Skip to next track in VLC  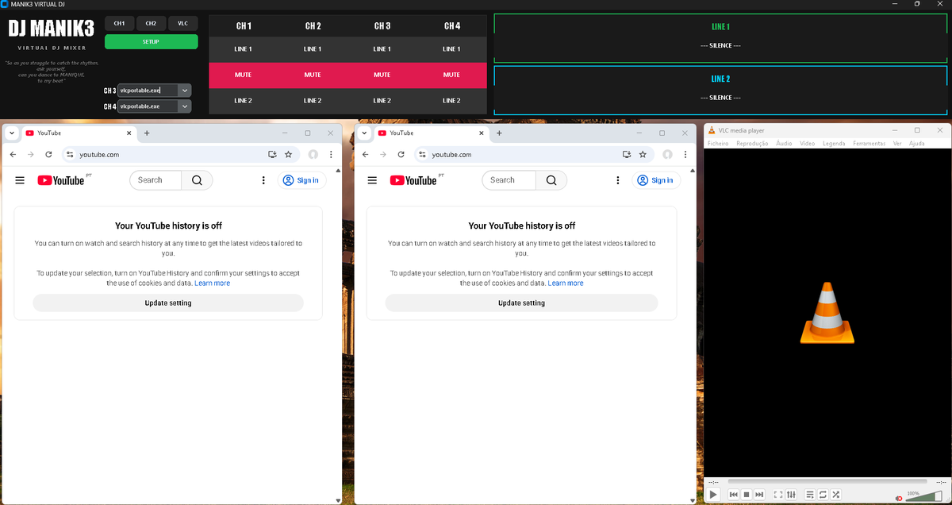[759, 494]
